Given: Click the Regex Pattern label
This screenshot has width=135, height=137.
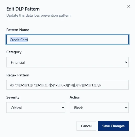Looking at the screenshot, I should click(18, 75).
